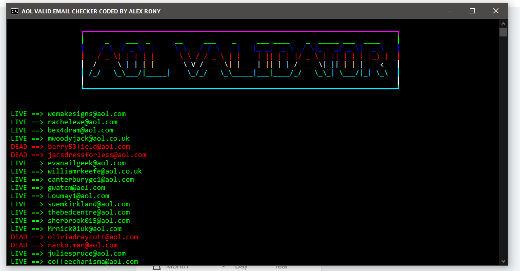Click the oliviadraycott@aol.com DEAD entry

[x=92, y=237]
